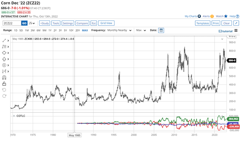The image size is (244, 146).
Task: Click the Watch star icon
Action: pyautogui.click(x=226, y=16)
